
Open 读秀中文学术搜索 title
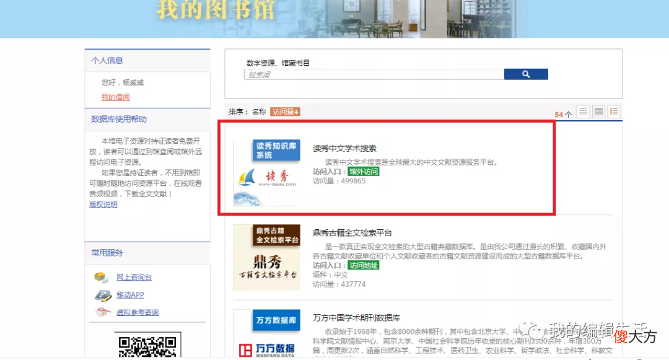coord(344,149)
